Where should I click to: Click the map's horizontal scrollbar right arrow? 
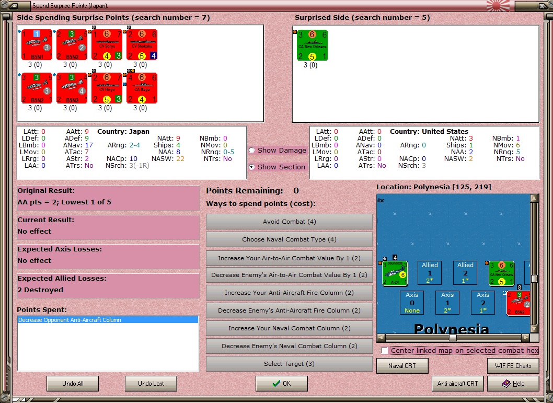click(x=525, y=338)
